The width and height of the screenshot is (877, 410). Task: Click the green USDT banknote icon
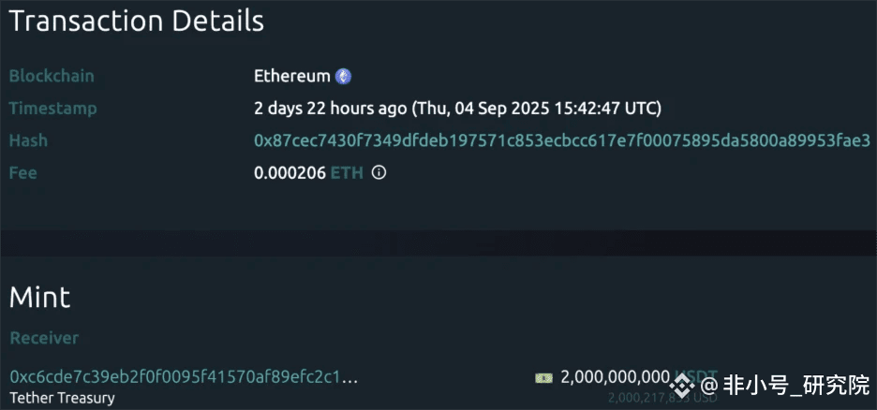pos(543,377)
